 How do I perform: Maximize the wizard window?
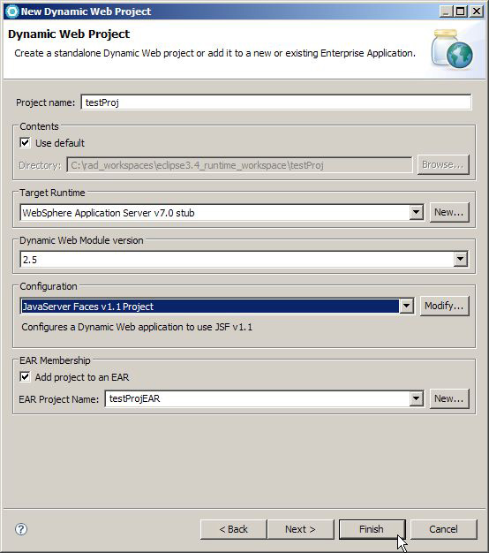click(x=460, y=11)
